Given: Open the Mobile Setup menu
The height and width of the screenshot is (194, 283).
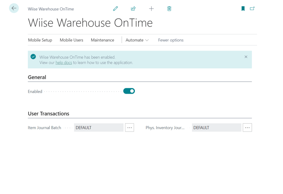Looking at the screenshot, I should point(40,40).
